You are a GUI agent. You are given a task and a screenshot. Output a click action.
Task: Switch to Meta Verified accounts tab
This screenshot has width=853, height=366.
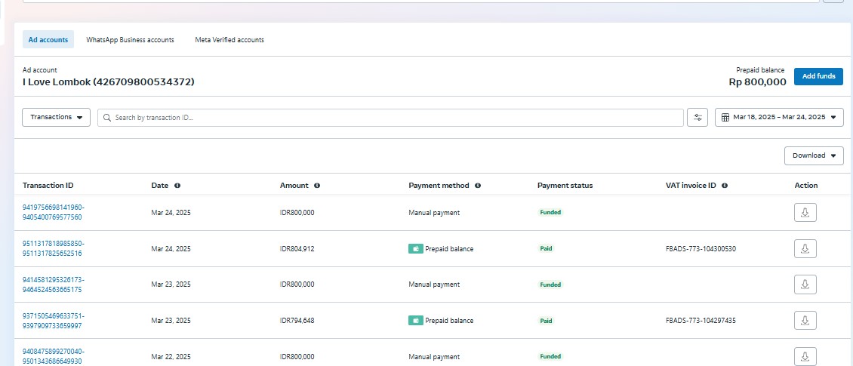pos(229,40)
